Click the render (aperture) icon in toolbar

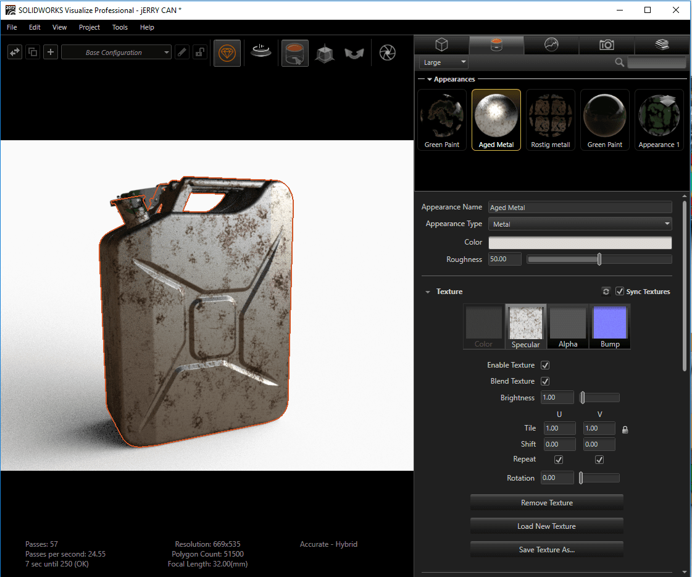pyautogui.click(x=387, y=53)
